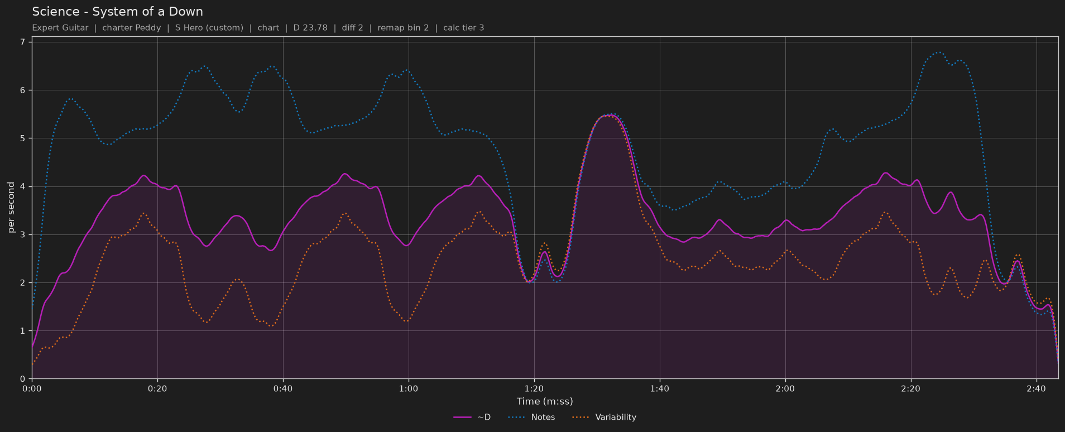Image resolution: width=1065 pixels, height=432 pixels.
Task: Click the "remap bin 2" subtitle text
Action: (x=404, y=28)
